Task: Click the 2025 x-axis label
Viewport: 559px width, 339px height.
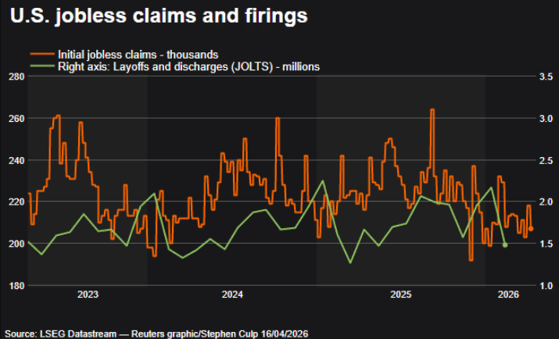Action: click(401, 294)
